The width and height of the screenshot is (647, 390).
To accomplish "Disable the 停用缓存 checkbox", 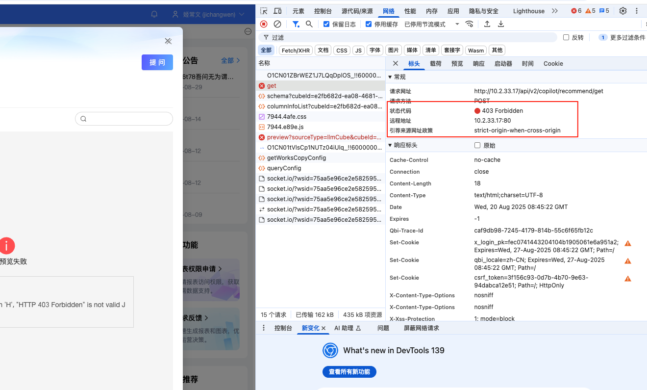I will pyautogui.click(x=369, y=24).
